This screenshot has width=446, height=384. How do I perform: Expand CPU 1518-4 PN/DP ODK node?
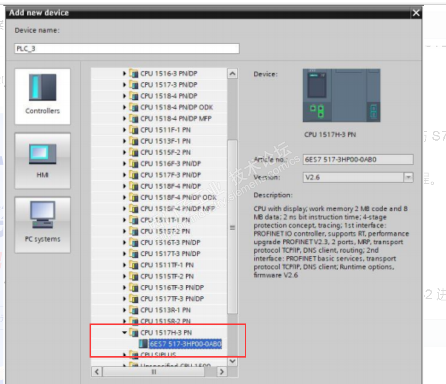point(125,107)
